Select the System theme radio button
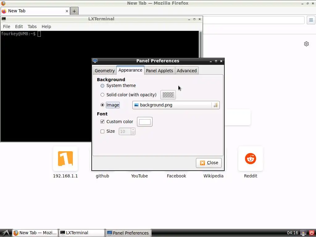The height and width of the screenshot is (237, 316). coord(102,86)
